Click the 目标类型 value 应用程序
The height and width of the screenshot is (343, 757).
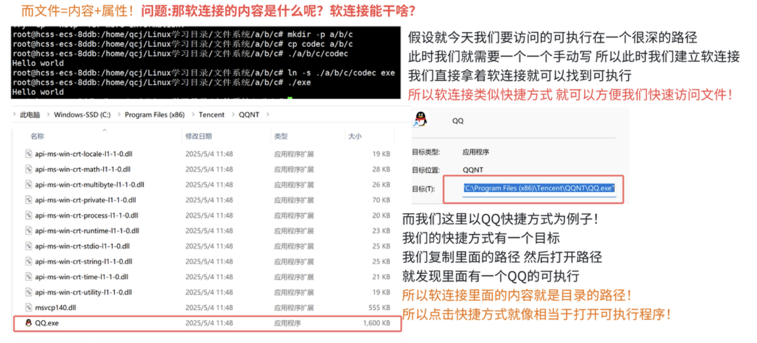click(x=476, y=152)
